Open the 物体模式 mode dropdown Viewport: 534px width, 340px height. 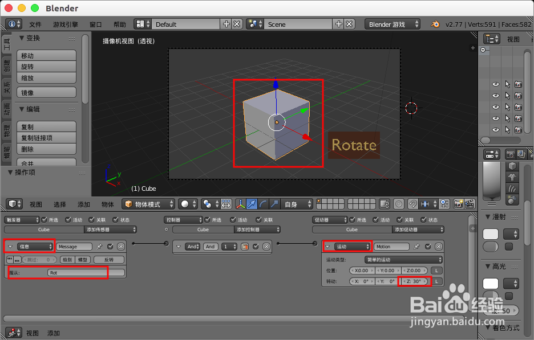[148, 204]
